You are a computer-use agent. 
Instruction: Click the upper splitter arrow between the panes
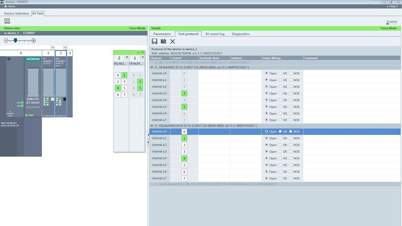pos(148,135)
